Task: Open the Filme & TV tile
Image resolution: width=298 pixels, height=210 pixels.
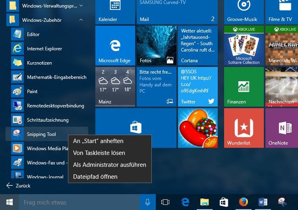Action: (281, 12)
